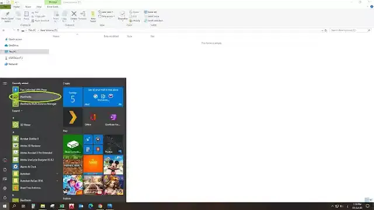
Task: Open Settings gear in Start menu
Action: pyautogui.click(x=5, y=188)
